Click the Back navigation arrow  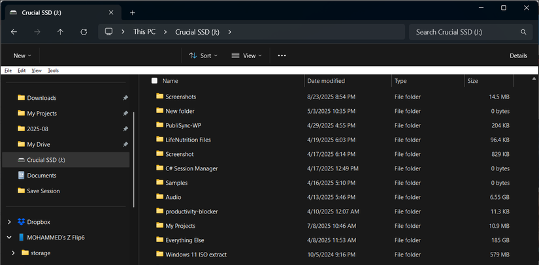click(x=14, y=32)
